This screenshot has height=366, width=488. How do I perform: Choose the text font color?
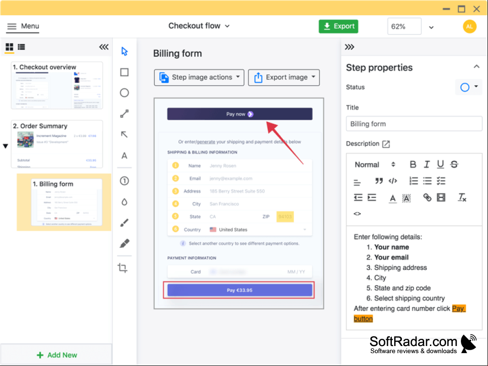(393, 198)
